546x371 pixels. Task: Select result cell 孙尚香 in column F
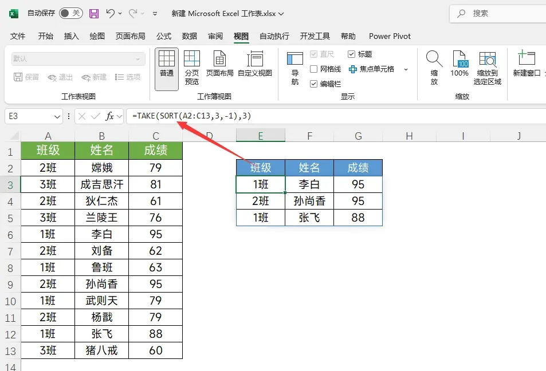pyautogui.click(x=309, y=201)
